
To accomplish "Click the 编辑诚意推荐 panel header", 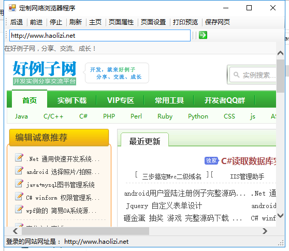I will click(x=59, y=137).
